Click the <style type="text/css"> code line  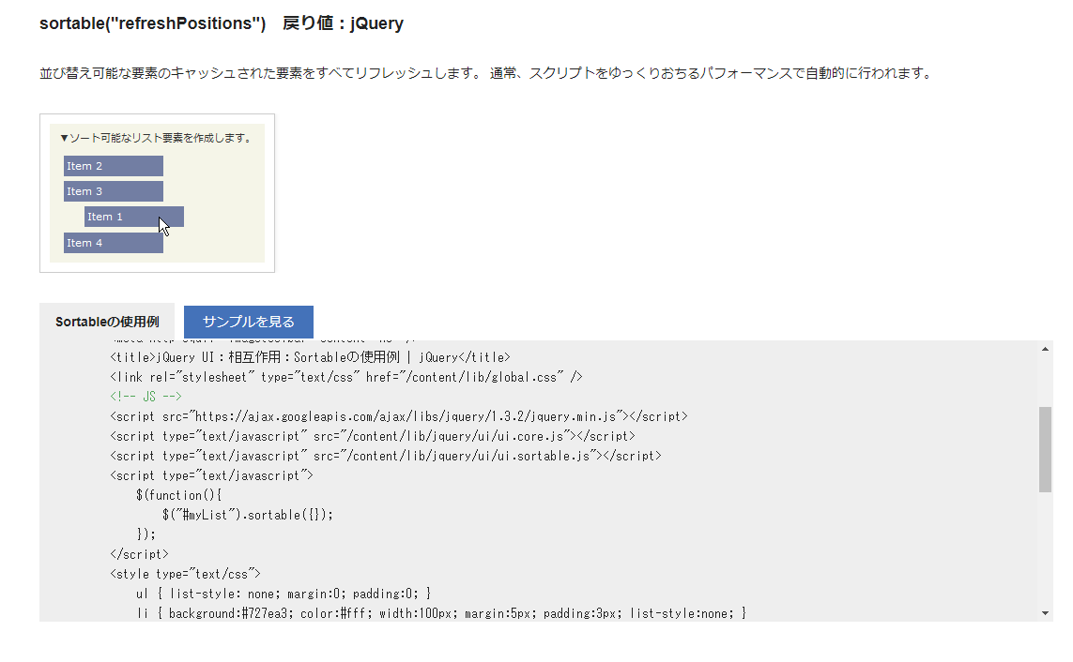(x=186, y=574)
